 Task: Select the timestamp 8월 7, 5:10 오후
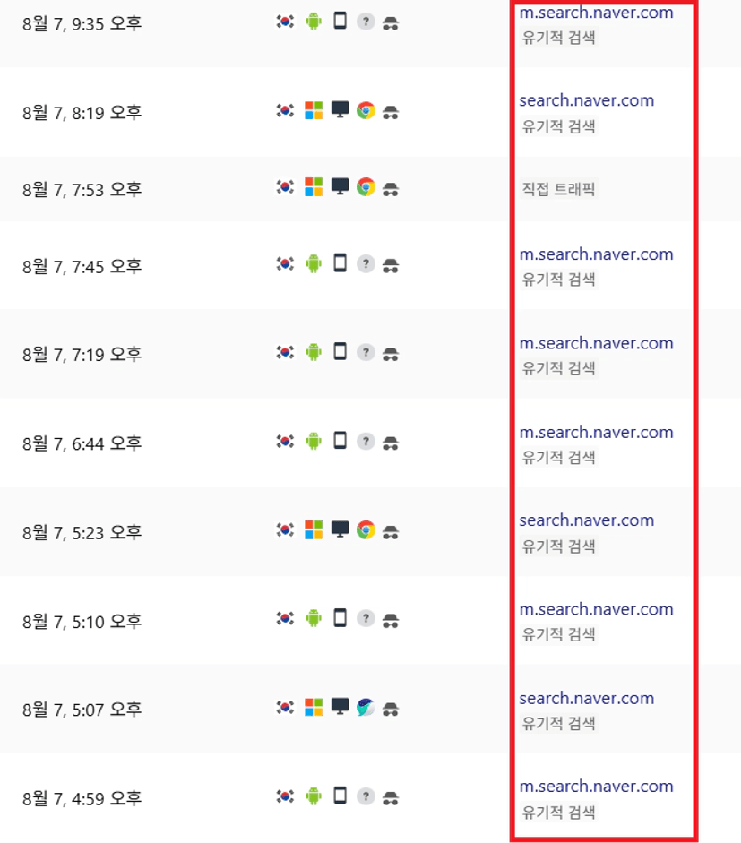tap(82, 622)
